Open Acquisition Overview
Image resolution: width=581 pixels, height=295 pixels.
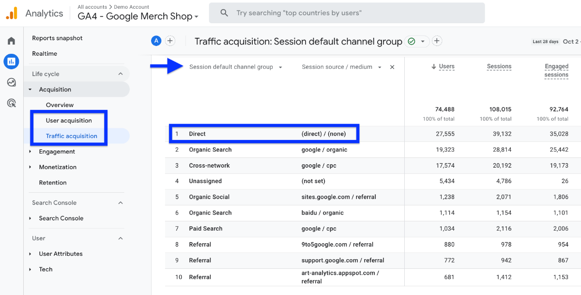60,105
